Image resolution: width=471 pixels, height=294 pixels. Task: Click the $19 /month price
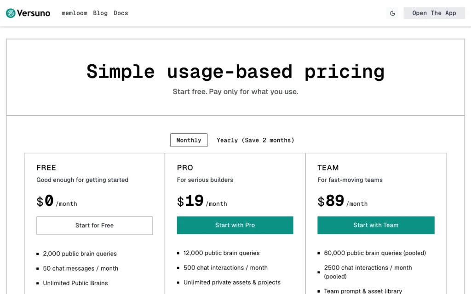click(x=202, y=201)
